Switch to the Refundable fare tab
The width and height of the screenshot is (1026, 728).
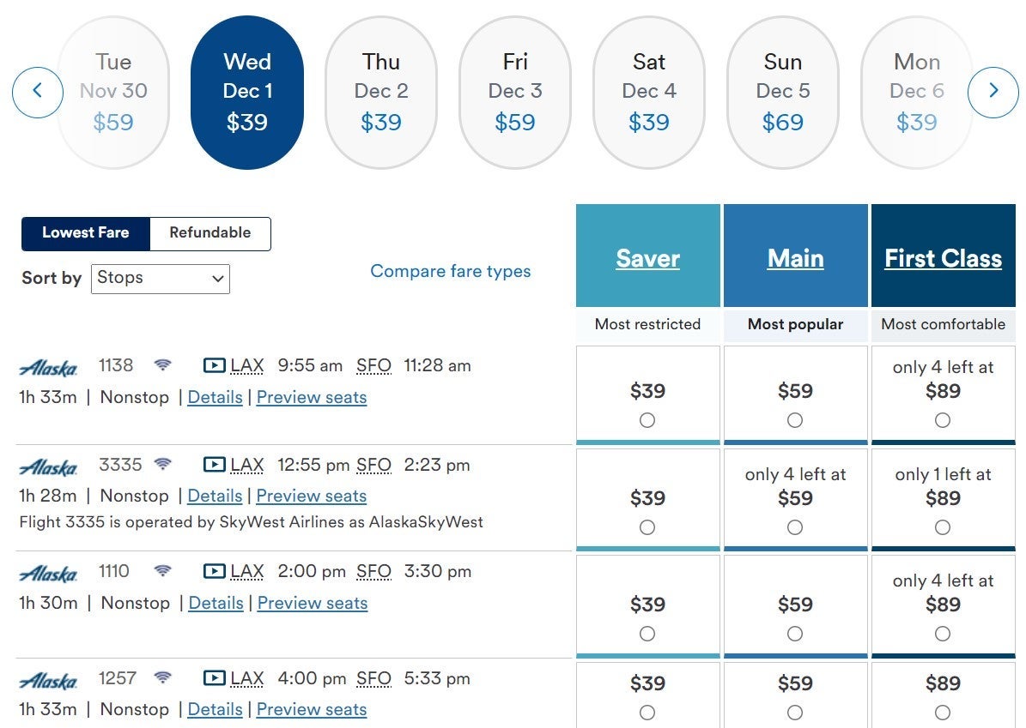tap(209, 233)
